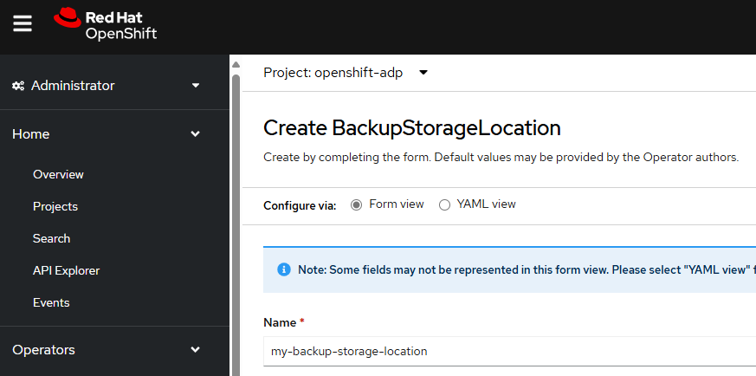Click the up arrow of sidebar scrollbar
Viewport: 756px width, 376px height.
tap(236, 65)
